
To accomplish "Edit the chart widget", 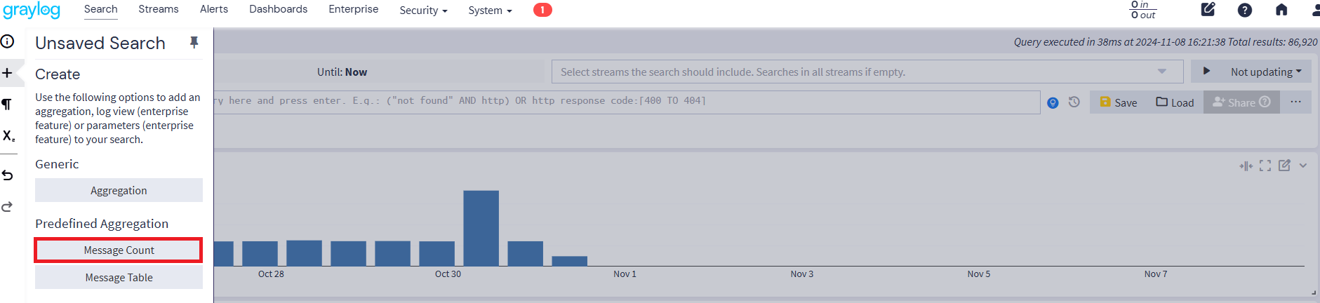I will 1284,166.
